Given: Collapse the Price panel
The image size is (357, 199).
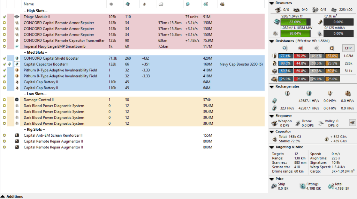Looking at the screenshot, I should [272, 179].
